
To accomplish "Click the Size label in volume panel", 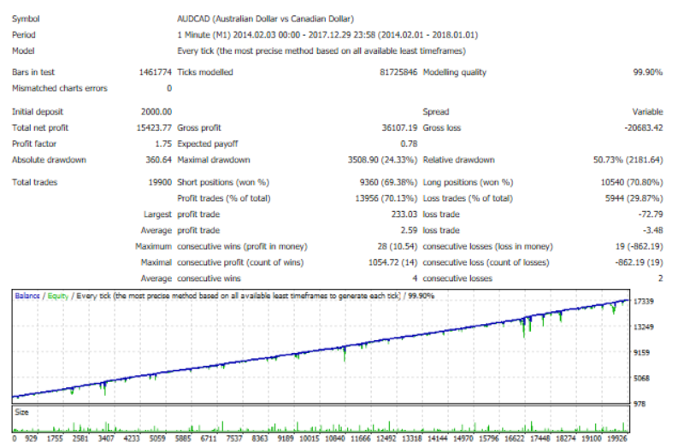I will (21, 413).
